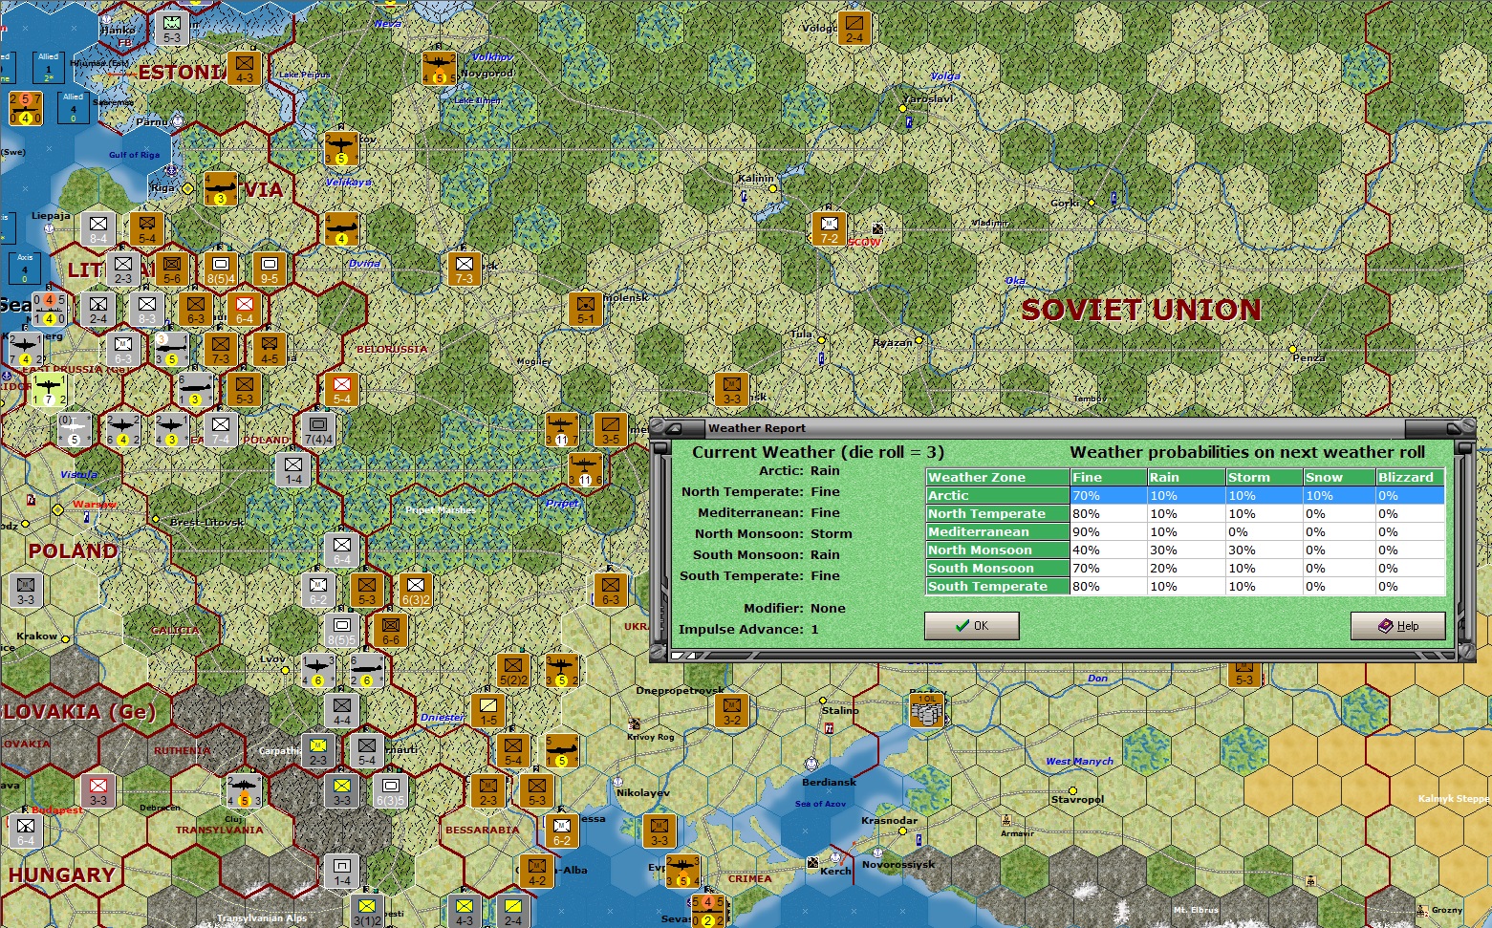Click the Snow column header
The width and height of the screenshot is (1492, 928).
coord(1339,477)
